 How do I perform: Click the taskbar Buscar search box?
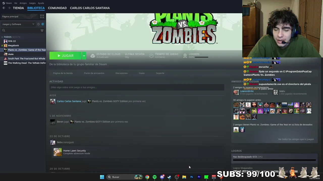tap(125, 177)
